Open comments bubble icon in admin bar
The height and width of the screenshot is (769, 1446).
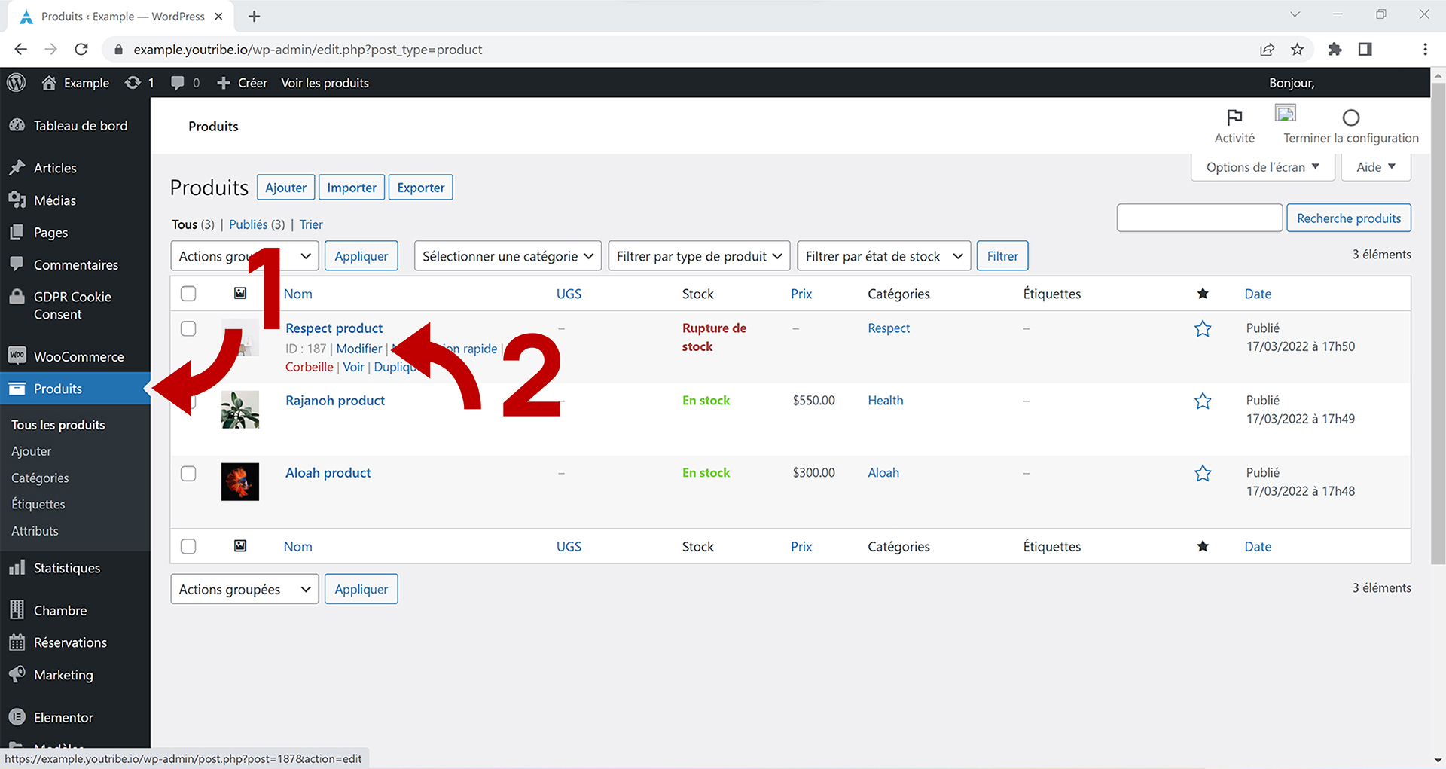pos(178,83)
